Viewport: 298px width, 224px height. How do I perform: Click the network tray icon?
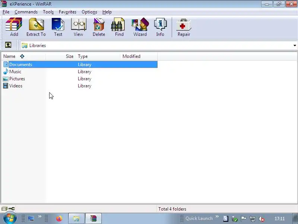tap(253, 219)
